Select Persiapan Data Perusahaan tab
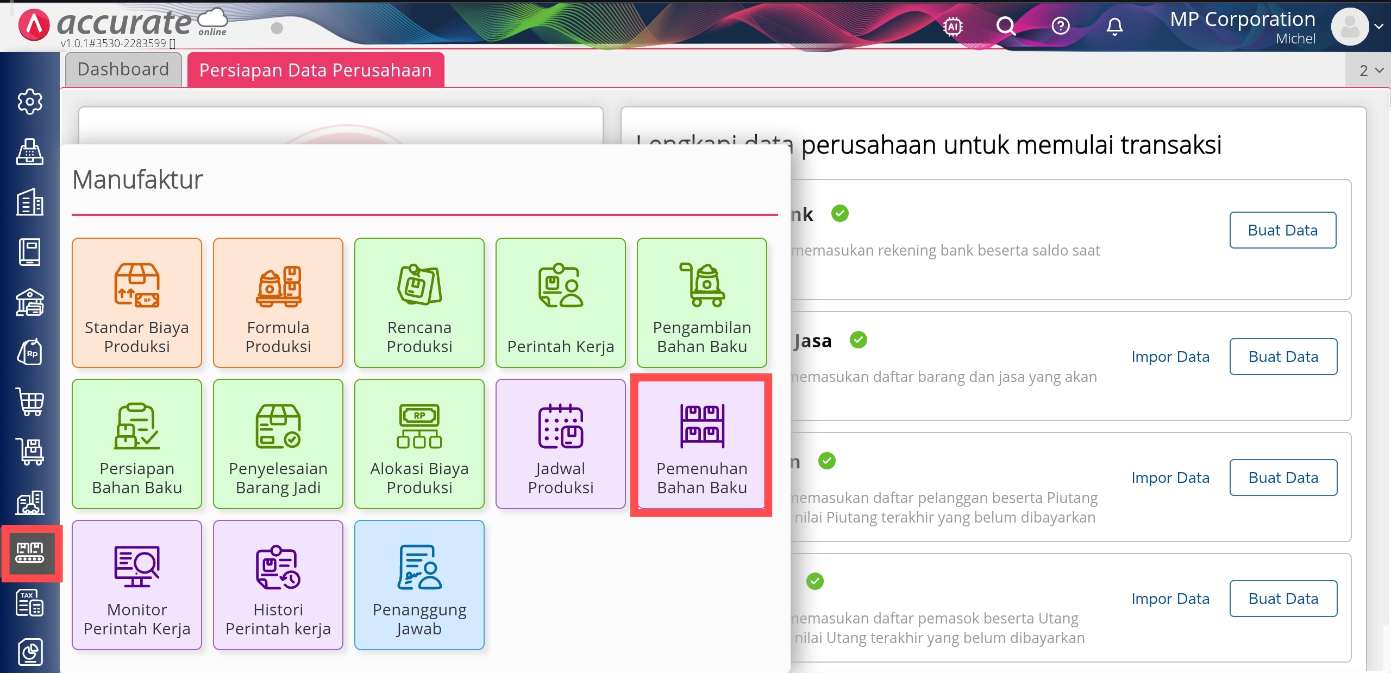This screenshot has height=674, width=1391. click(x=315, y=71)
